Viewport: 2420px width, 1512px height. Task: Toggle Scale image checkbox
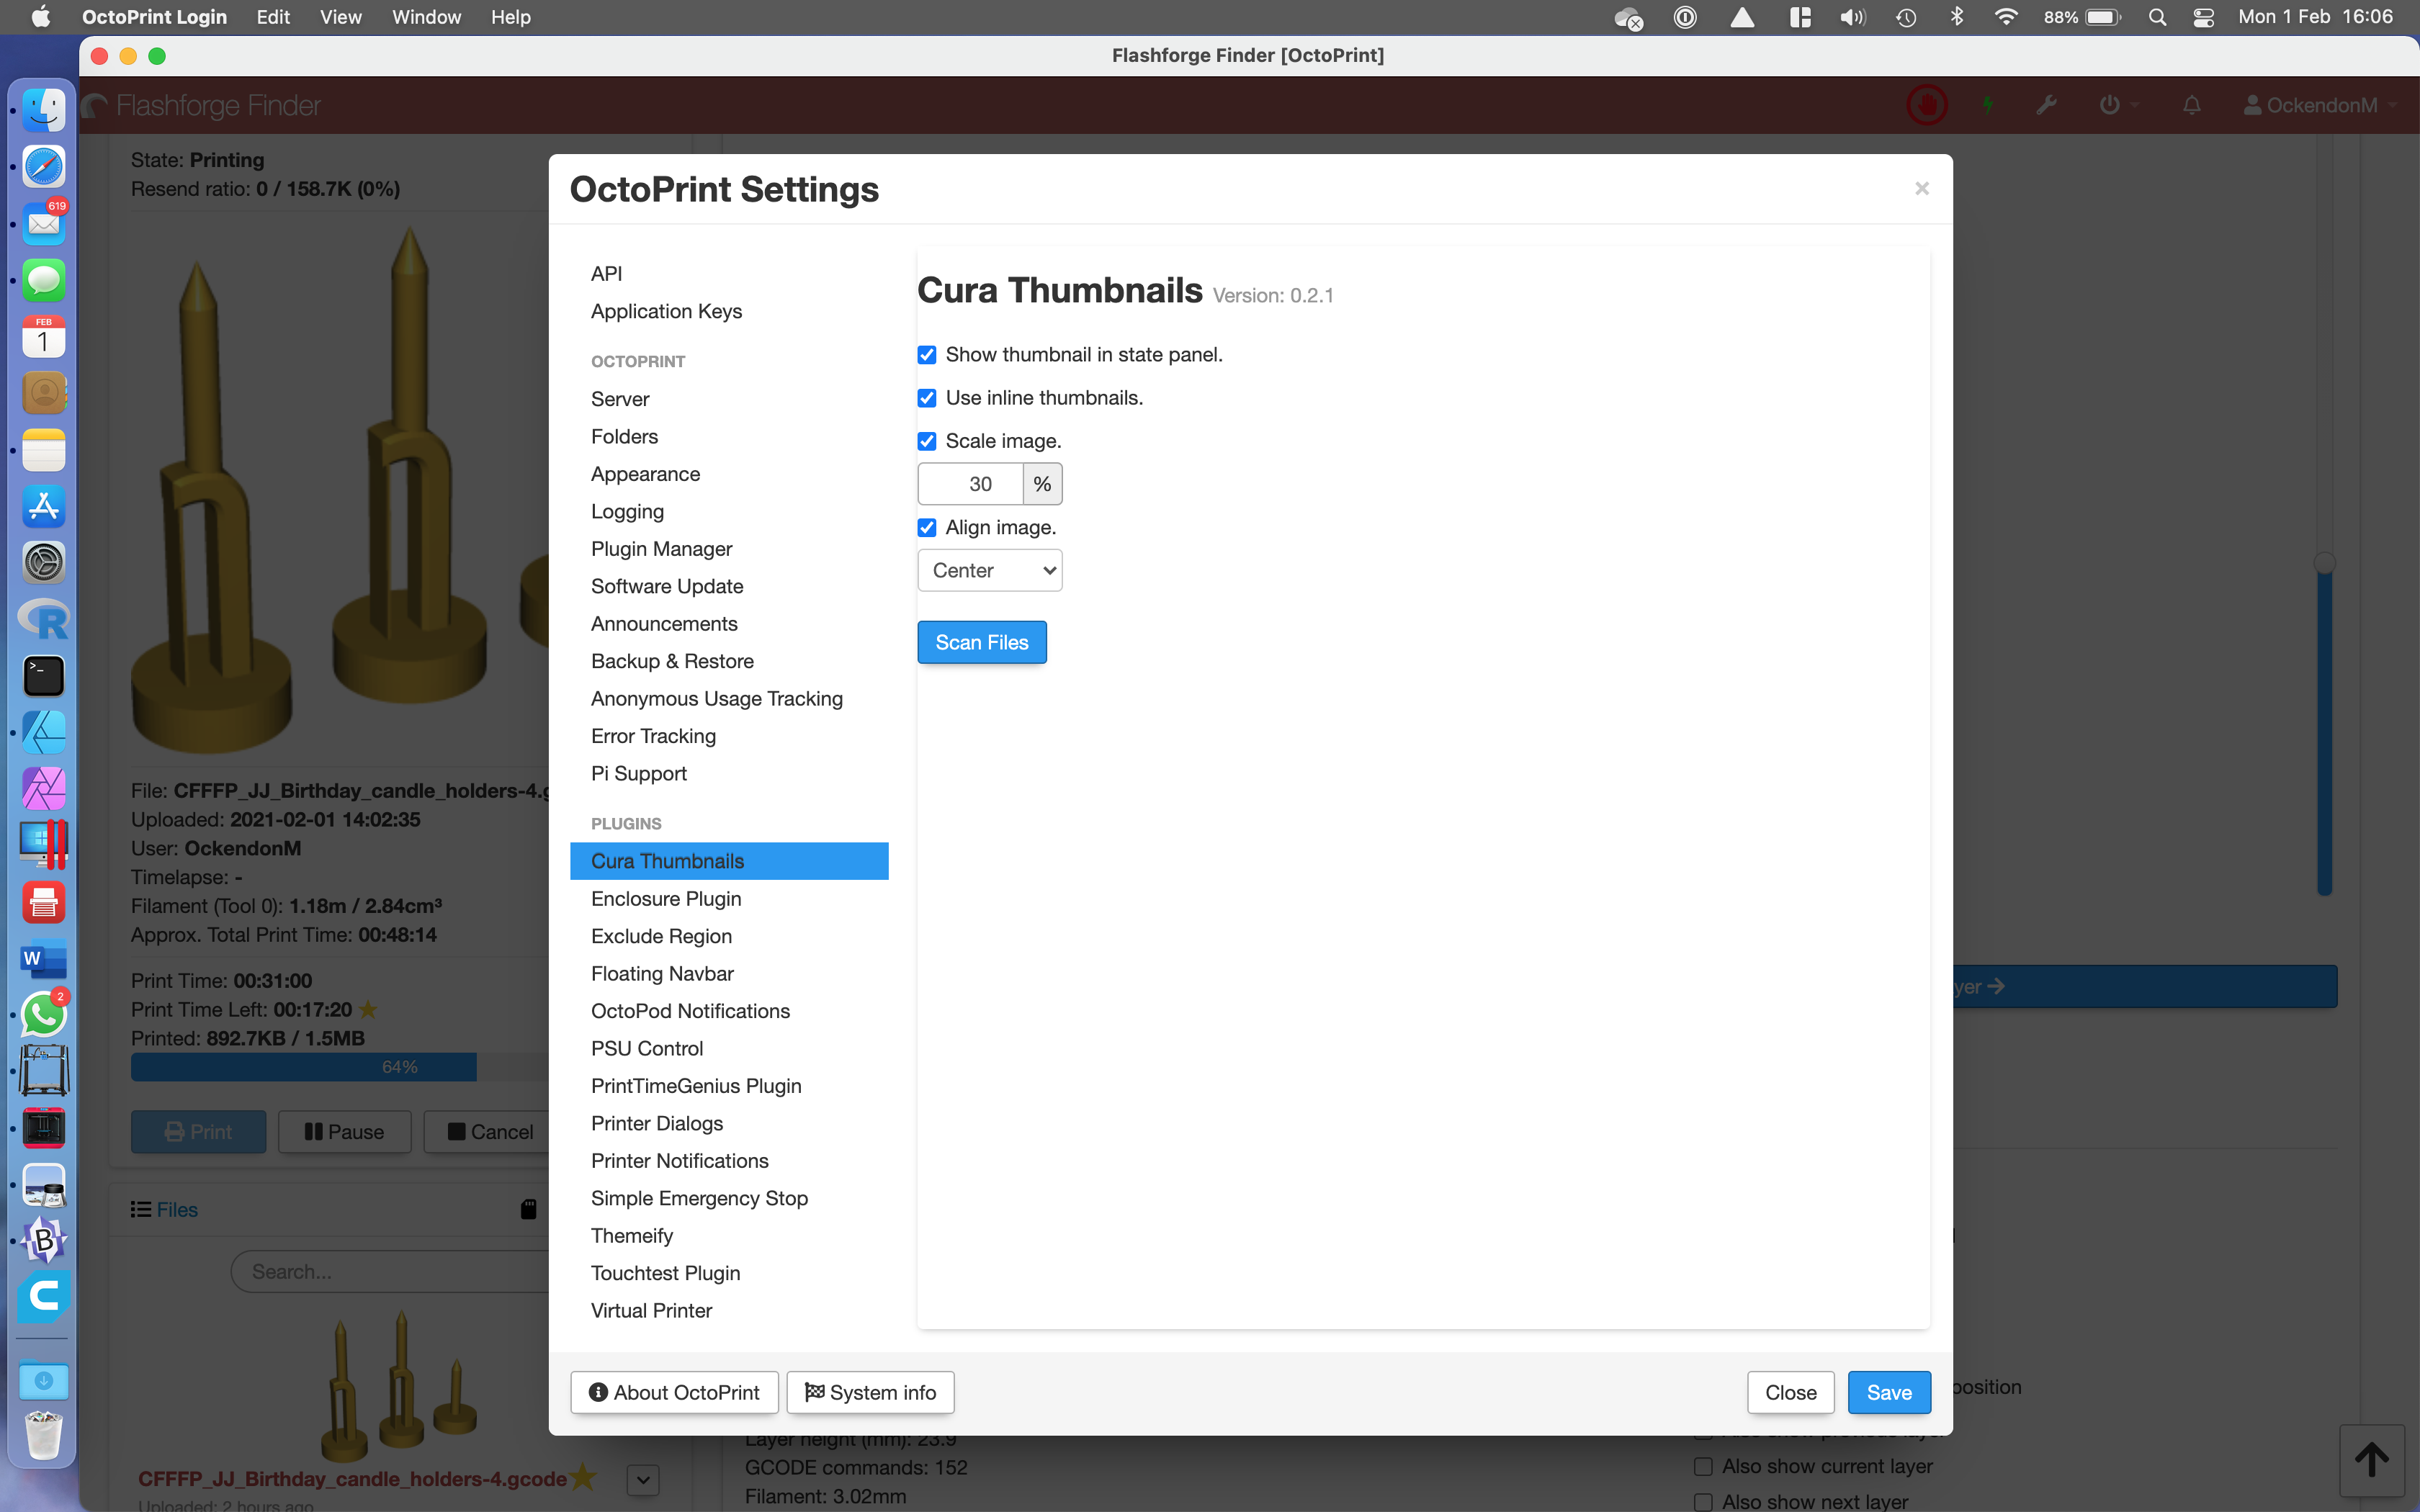927,441
